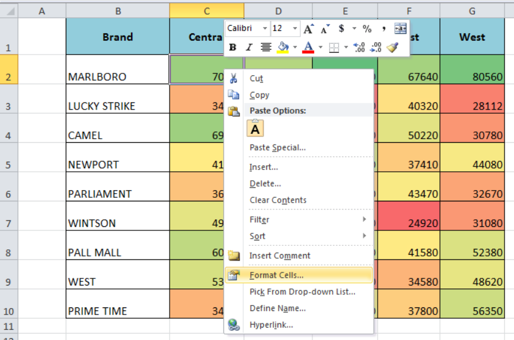Image resolution: width=514 pixels, height=340 pixels.
Task: Select row 7 header
Action: coord(9,216)
